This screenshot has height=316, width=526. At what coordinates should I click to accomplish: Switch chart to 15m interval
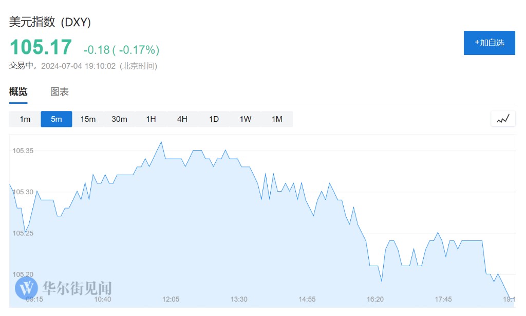pos(88,119)
